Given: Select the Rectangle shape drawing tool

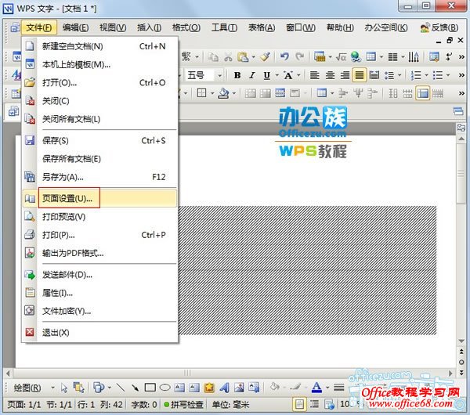Looking at the screenshot, I should [x=150, y=387].
